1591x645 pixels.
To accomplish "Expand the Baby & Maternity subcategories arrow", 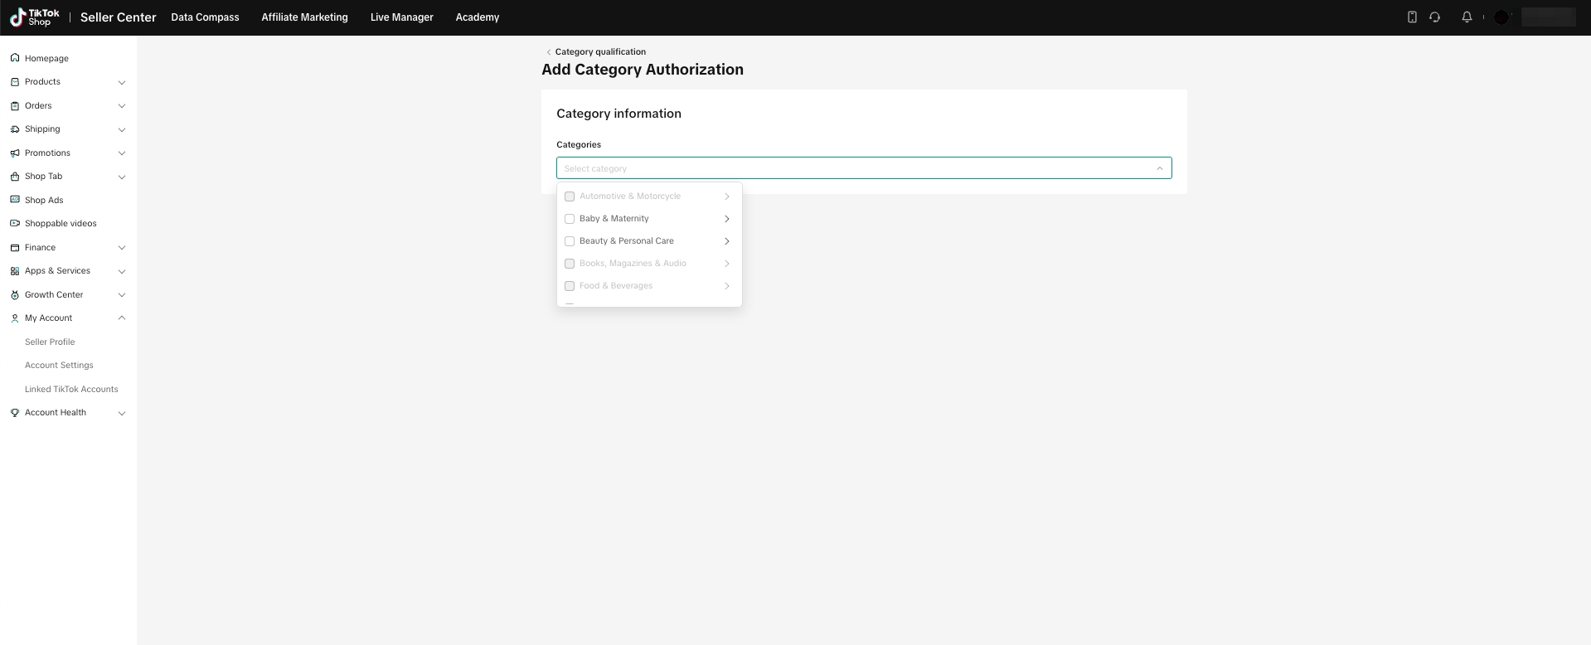I will (x=726, y=219).
